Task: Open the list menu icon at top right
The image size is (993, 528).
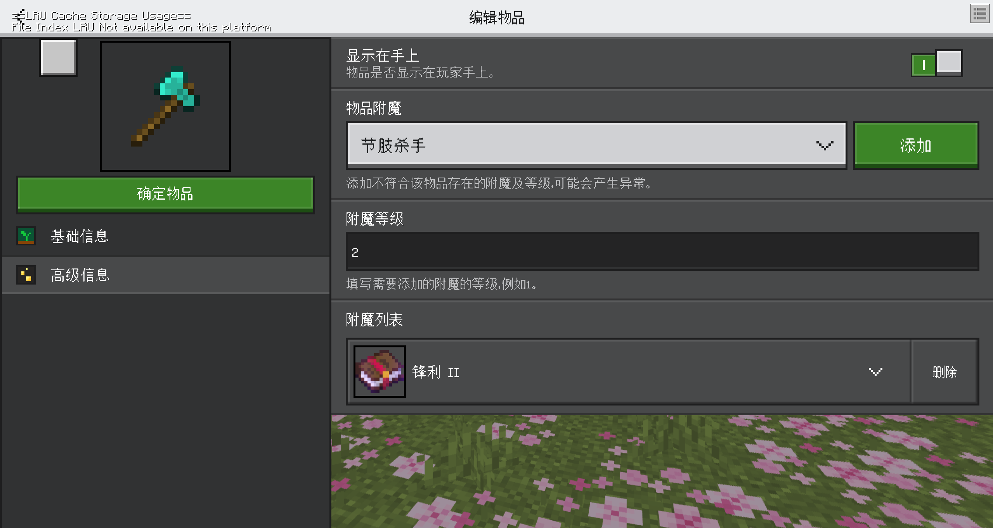Action: coord(979,14)
